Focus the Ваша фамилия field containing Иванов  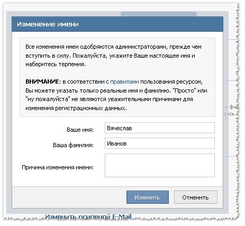pyautogui.click(x=160, y=143)
